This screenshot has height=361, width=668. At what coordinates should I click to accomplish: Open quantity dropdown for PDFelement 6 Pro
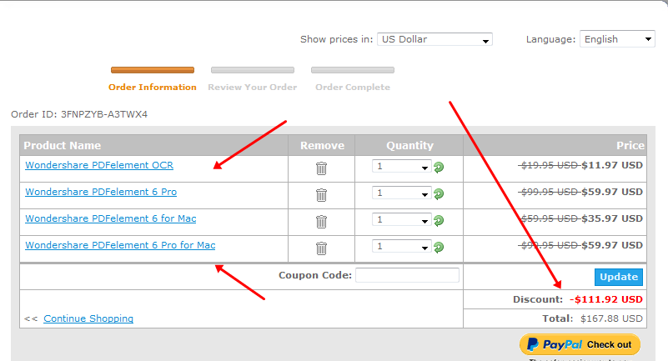coord(401,193)
